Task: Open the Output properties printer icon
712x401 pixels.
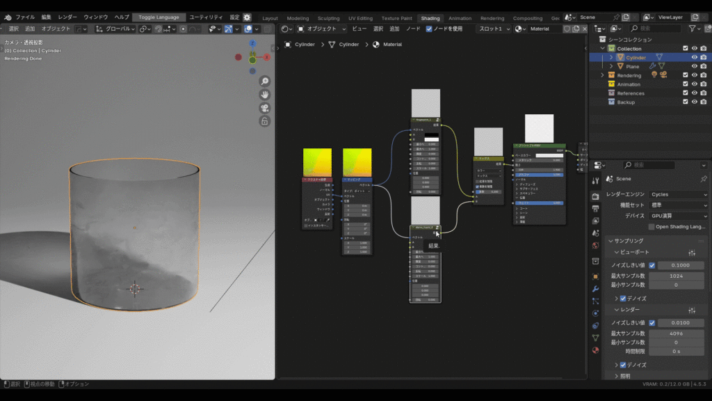Action: (x=595, y=208)
